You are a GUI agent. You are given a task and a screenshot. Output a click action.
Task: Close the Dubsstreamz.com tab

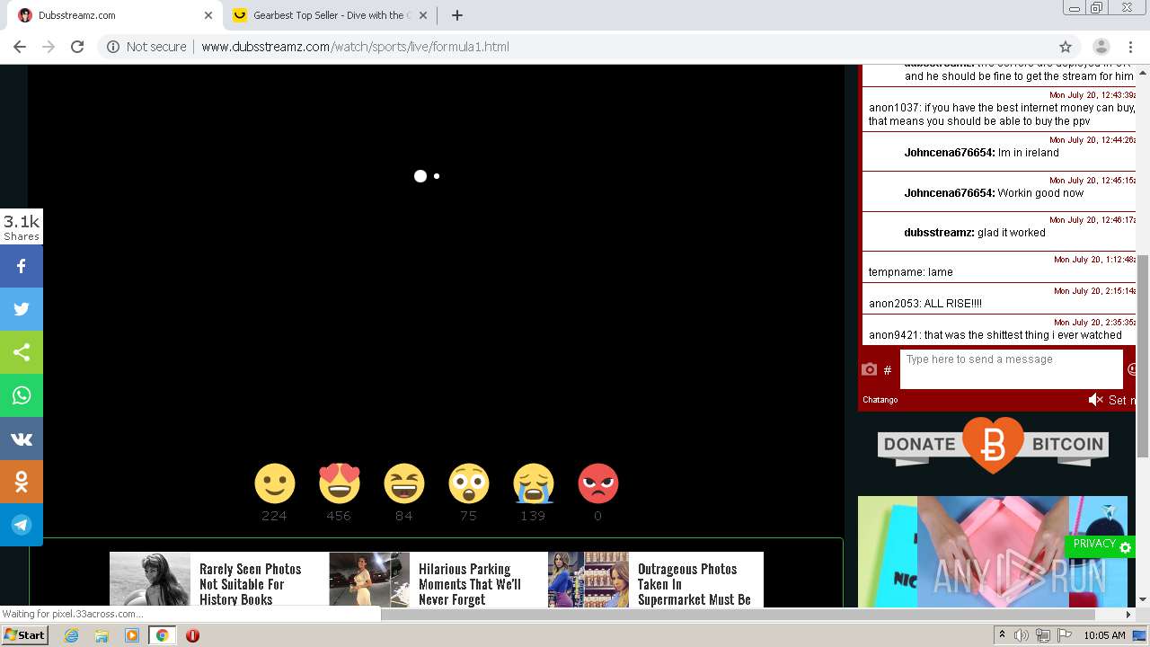pyautogui.click(x=208, y=15)
